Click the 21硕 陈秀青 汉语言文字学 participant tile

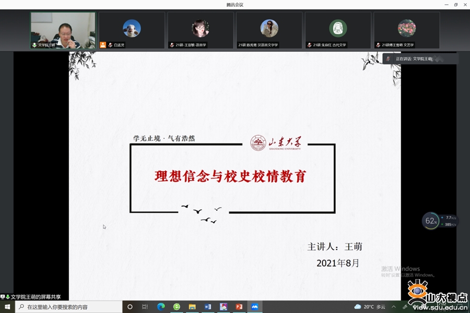tap(269, 30)
